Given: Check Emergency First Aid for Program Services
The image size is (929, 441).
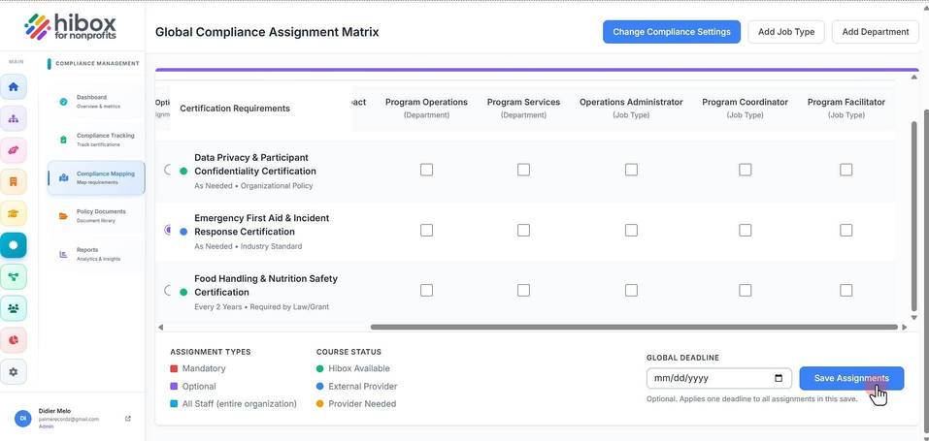Looking at the screenshot, I should click(x=524, y=231).
